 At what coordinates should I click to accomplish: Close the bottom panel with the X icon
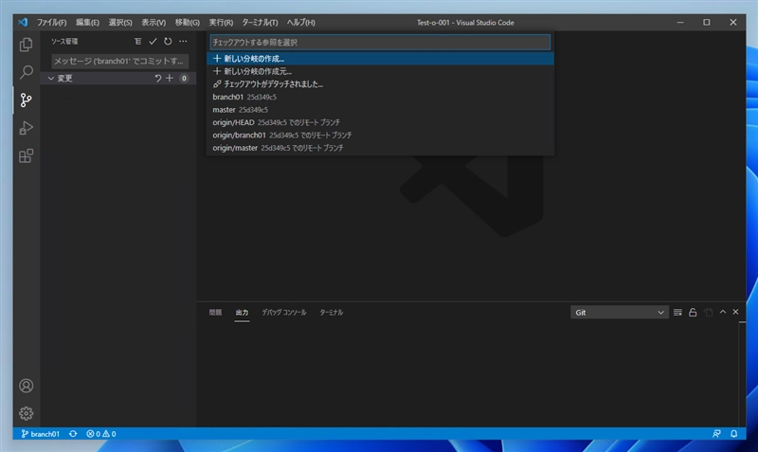click(736, 313)
